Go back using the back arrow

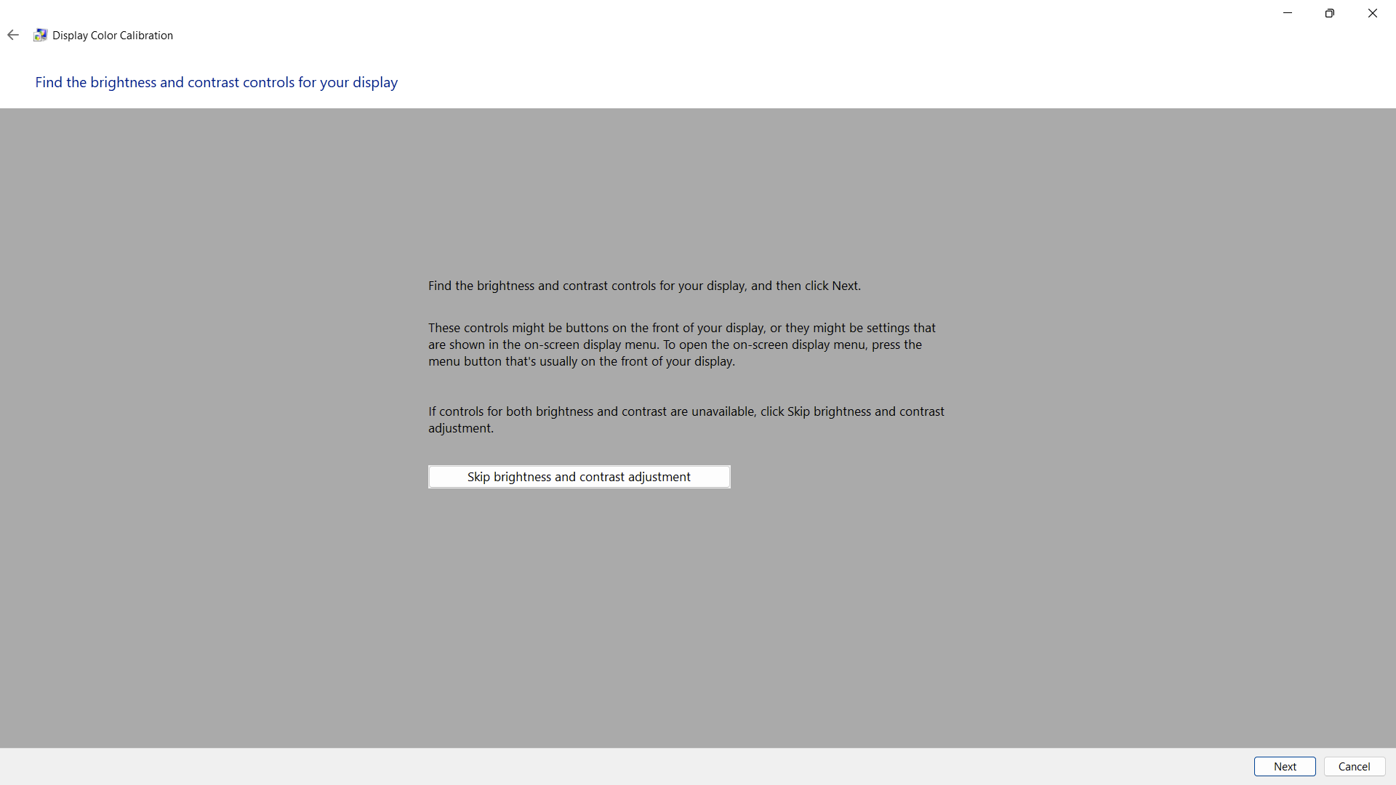pos(13,35)
